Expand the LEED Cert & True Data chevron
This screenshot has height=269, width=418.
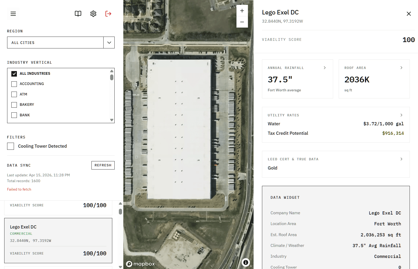pyautogui.click(x=401, y=159)
